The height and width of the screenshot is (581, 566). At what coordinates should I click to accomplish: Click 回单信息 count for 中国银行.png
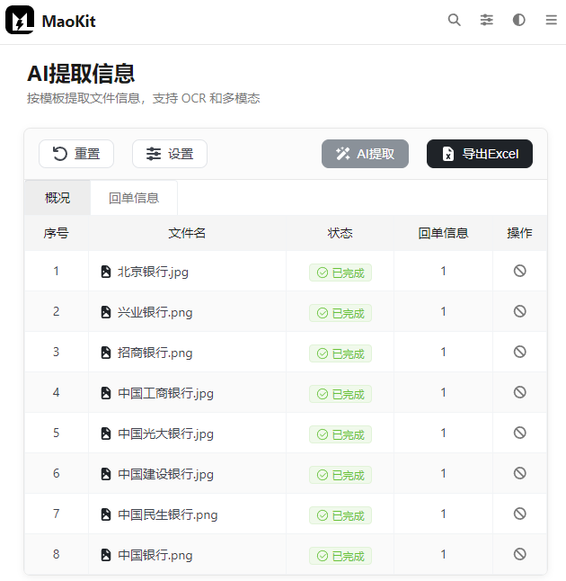(x=443, y=554)
